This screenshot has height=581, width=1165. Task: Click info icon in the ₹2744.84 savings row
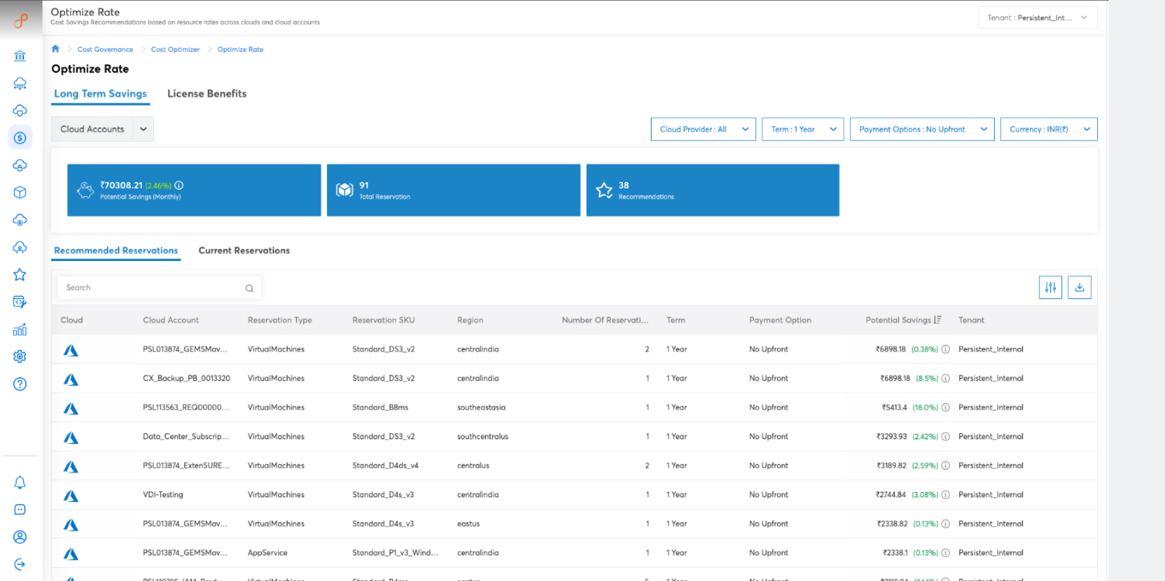[946, 495]
